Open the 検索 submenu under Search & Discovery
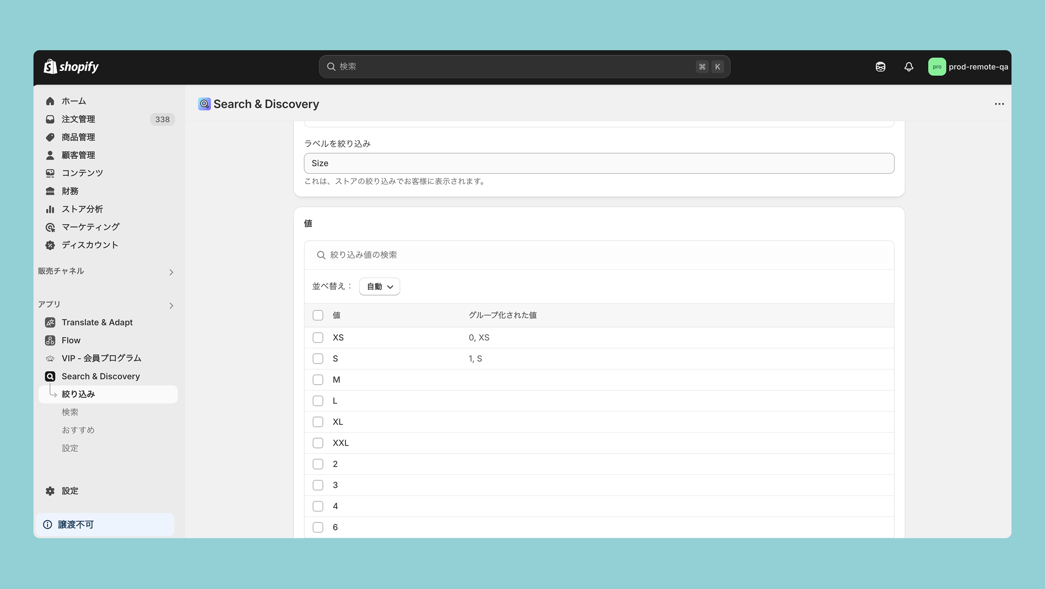This screenshot has width=1045, height=589. pos(70,412)
